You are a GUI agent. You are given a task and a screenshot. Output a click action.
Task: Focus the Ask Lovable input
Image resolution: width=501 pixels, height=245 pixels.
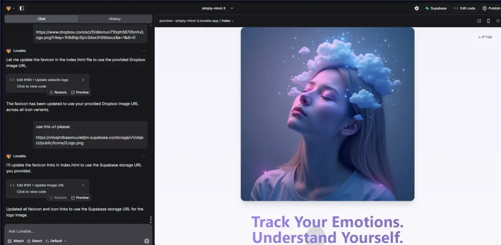pos(78,231)
